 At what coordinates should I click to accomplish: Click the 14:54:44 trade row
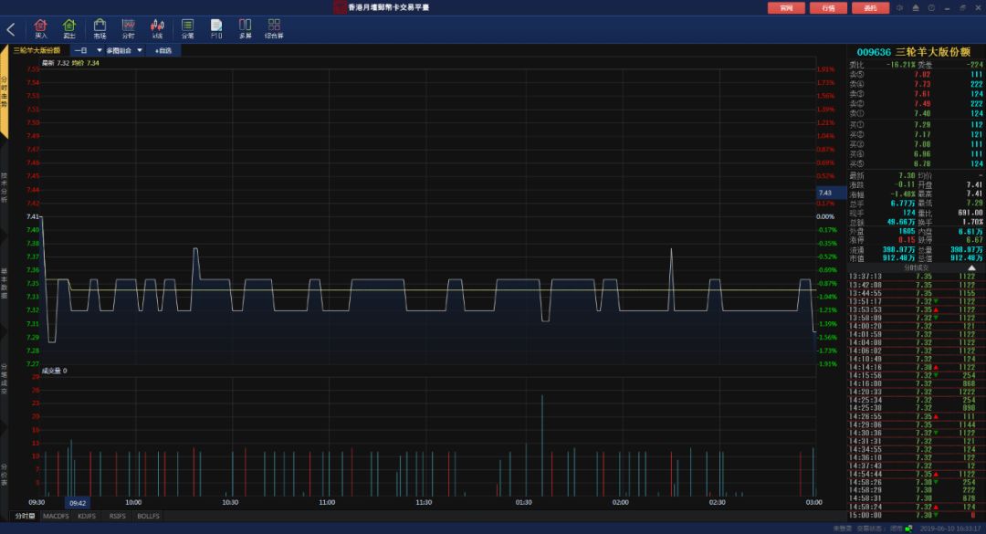pyautogui.click(x=916, y=474)
